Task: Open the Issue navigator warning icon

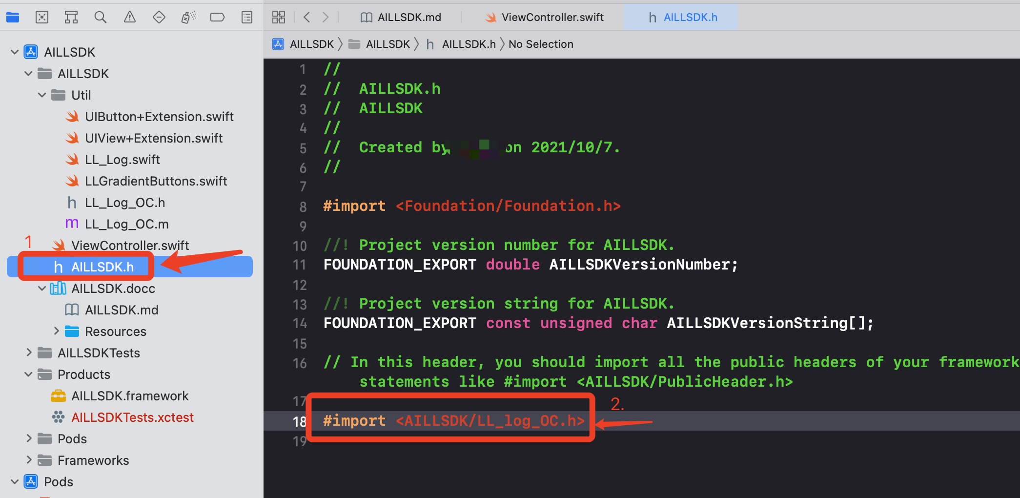Action: (130, 18)
